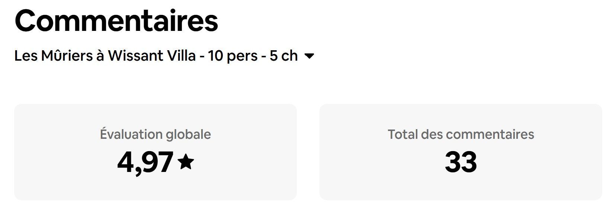Image resolution: width=610 pixels, height=214 pixels.
Task: Click the word 'Total' in comments card
Action: point(402,134)
